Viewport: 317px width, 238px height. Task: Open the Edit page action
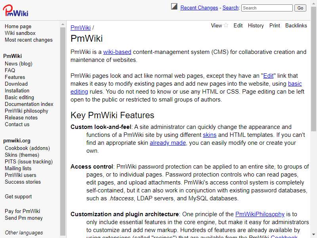(x=238, y=25)
